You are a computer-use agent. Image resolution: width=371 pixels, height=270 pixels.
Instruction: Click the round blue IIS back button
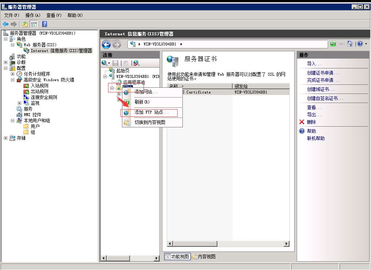click(106, 44)
